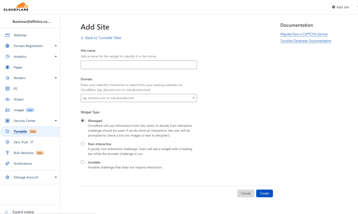
Task: Select the Non-interactive widget type
Action: [x=83, y=144]
